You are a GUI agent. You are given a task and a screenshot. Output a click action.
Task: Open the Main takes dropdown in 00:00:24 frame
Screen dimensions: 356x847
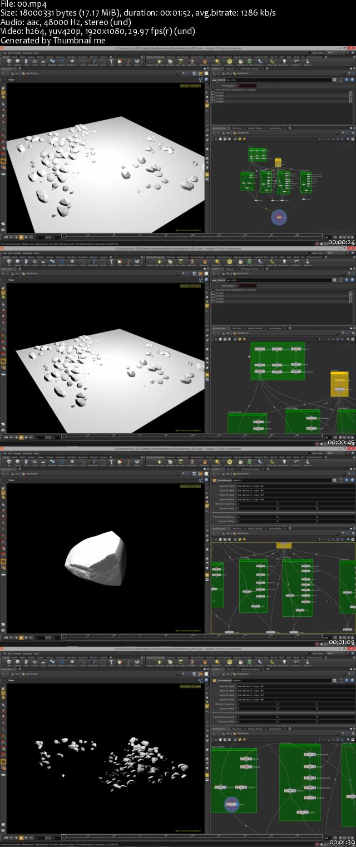[334, 52]
